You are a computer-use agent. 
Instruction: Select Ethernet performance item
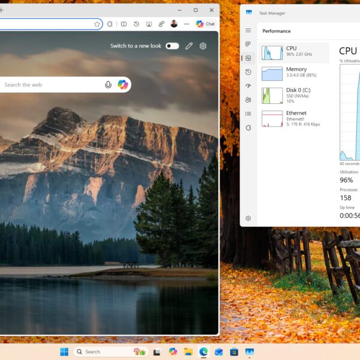coord(294,118)
